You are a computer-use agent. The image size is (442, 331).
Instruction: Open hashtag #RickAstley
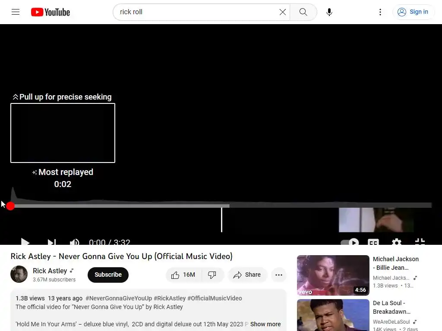[170, 298]
